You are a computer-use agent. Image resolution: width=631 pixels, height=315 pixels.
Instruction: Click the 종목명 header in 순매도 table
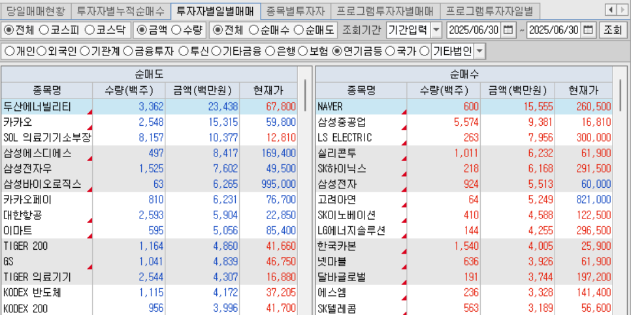coord(47,91)
